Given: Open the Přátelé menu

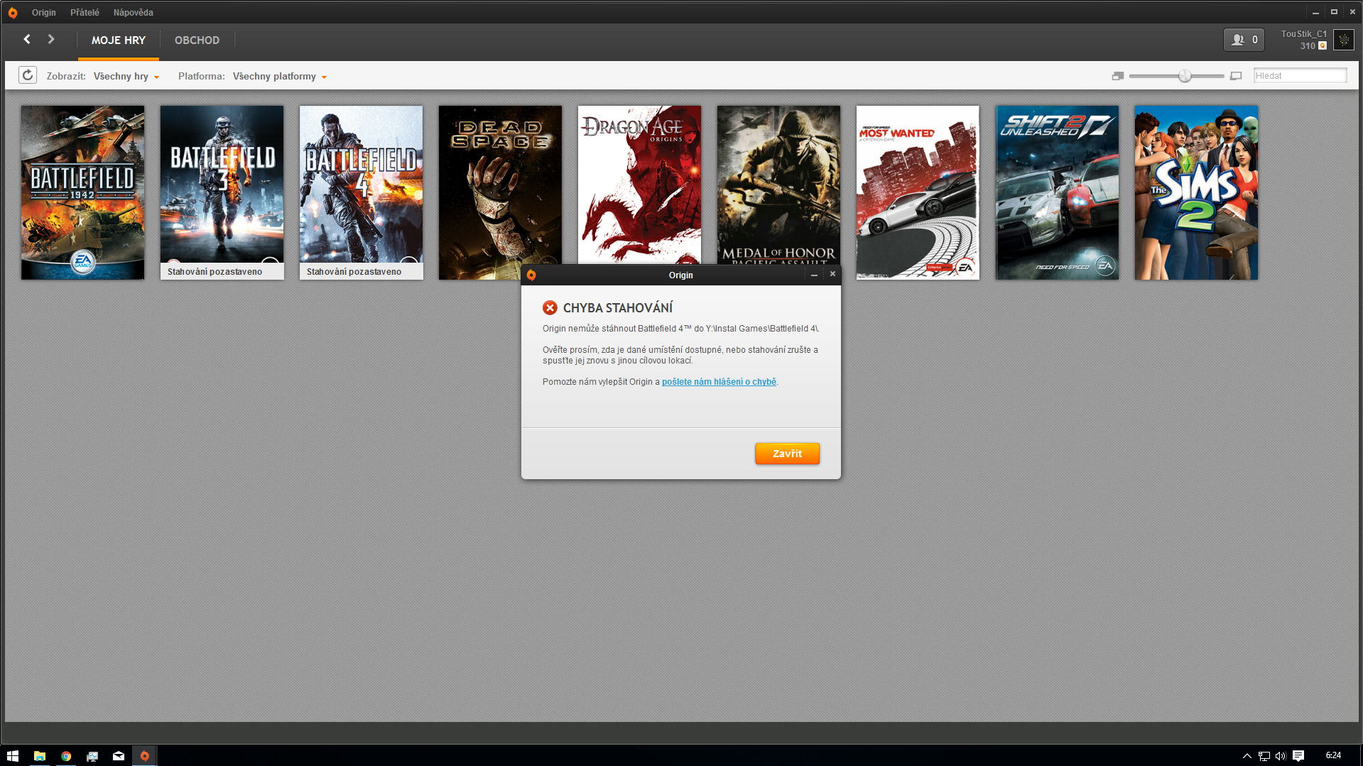Looking at the screenshot, I should click(85, 13).
